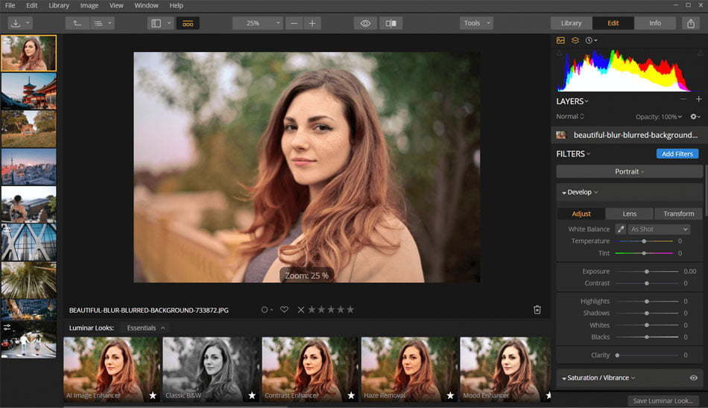Favorite the AI Image Enhancer look star

(153, 395)
